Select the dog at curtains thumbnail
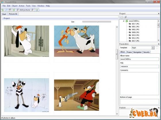Viewport: 161px width, 120px height. click(x=26, y=41)
